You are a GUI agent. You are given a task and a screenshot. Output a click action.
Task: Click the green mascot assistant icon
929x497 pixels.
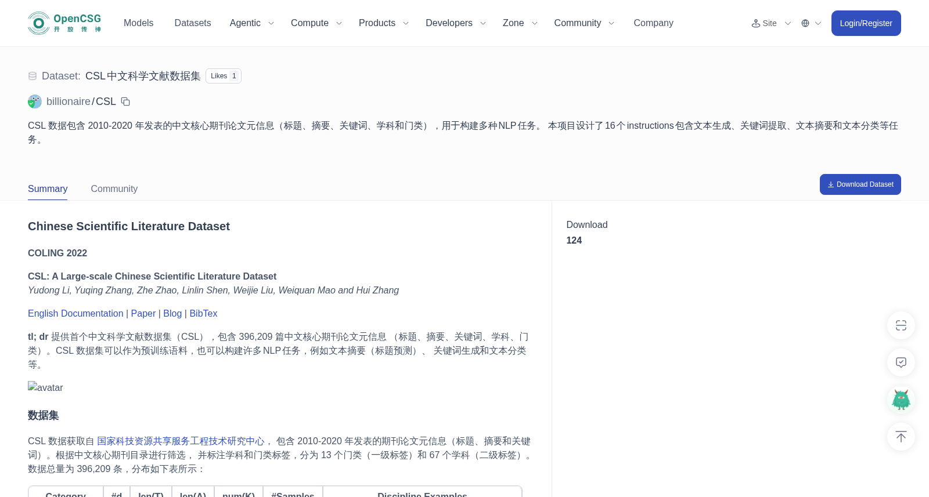(x=901, y=400)
